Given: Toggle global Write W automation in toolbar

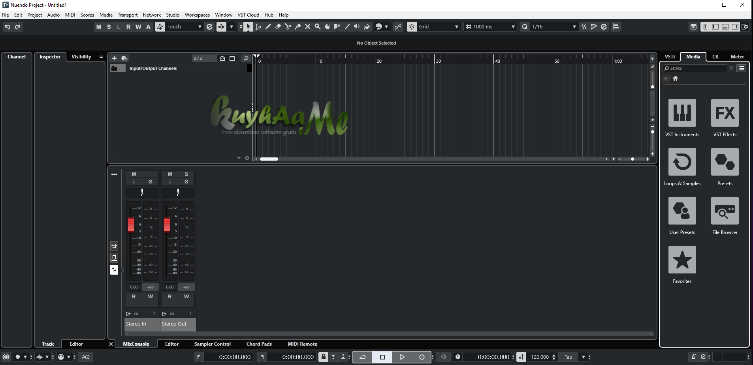Looking at the screenshot, I should coord(138,26).
